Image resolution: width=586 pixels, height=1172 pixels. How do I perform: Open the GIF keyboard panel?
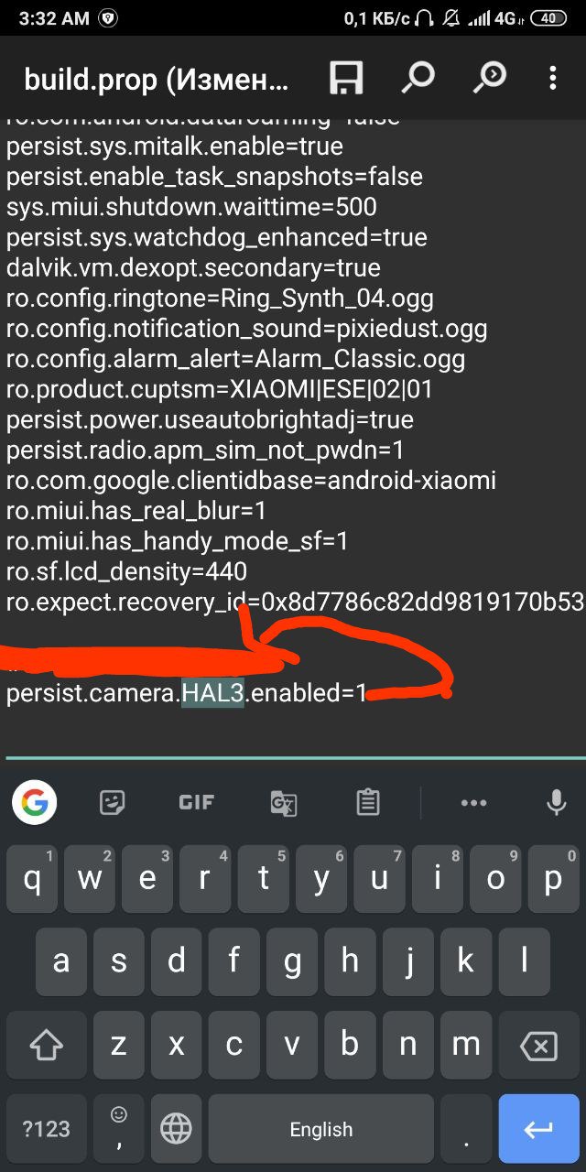point(196,803)
